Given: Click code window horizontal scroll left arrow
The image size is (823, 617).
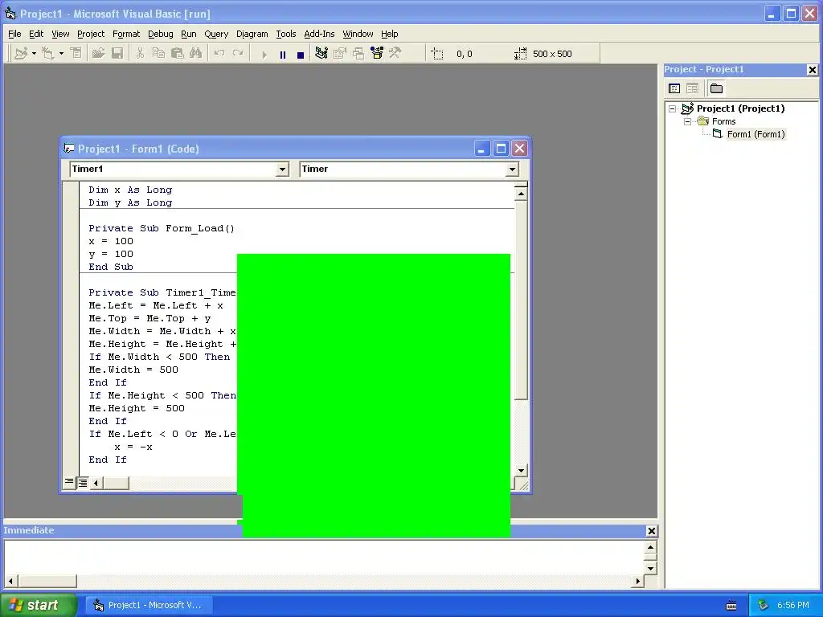Looking at the screenshot, I should pyautogui.click(x=96, y=483).
